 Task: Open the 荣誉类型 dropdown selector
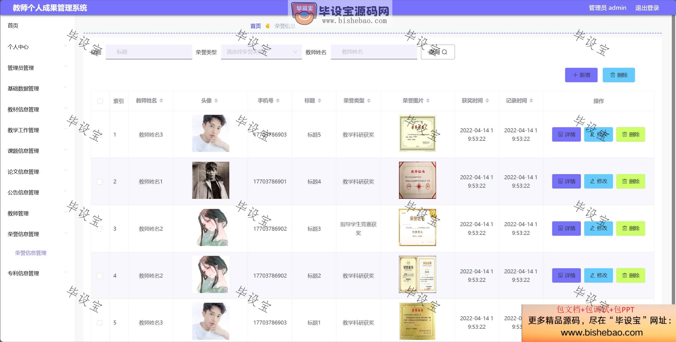(261, 52)
